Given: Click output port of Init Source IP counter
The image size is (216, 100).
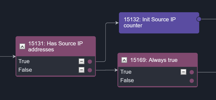Looking at the screenshot, I should (199, 19).
